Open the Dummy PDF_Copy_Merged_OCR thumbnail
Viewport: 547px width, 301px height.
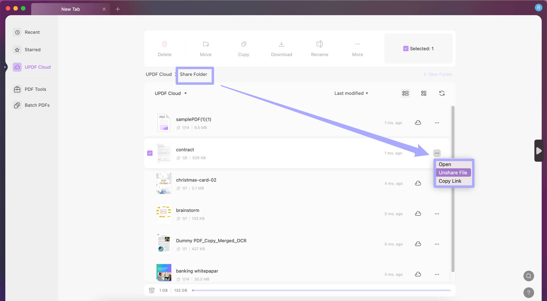(164, 244)
